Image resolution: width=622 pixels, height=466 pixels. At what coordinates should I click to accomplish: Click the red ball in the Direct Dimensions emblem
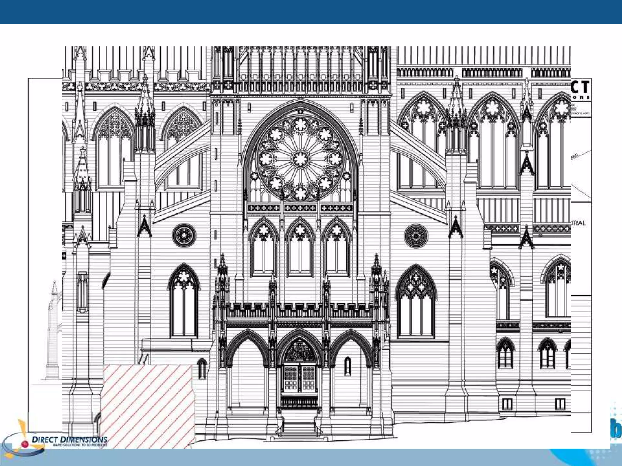[26, 444]
